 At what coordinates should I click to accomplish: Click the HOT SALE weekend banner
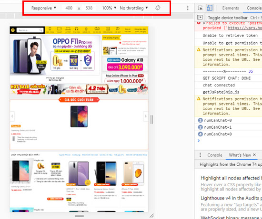pos(79,89)
